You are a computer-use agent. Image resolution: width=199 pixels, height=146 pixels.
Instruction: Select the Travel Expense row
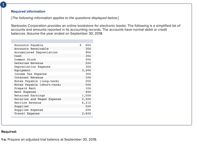(x=52, y=113)
